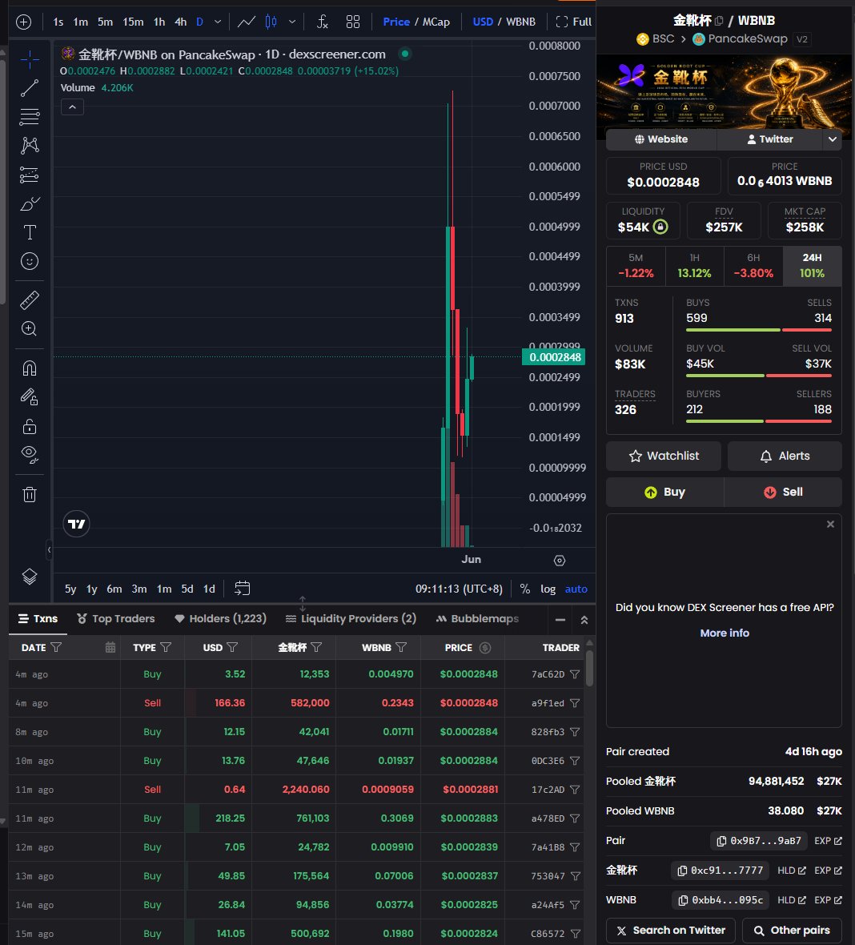Open the chart layout grid icon
This screenshot has width=855, height=945.
353,22
